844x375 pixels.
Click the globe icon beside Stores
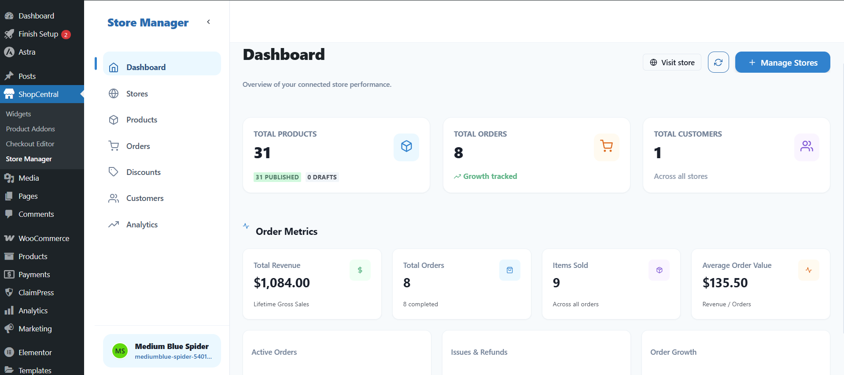click(114, 93)
